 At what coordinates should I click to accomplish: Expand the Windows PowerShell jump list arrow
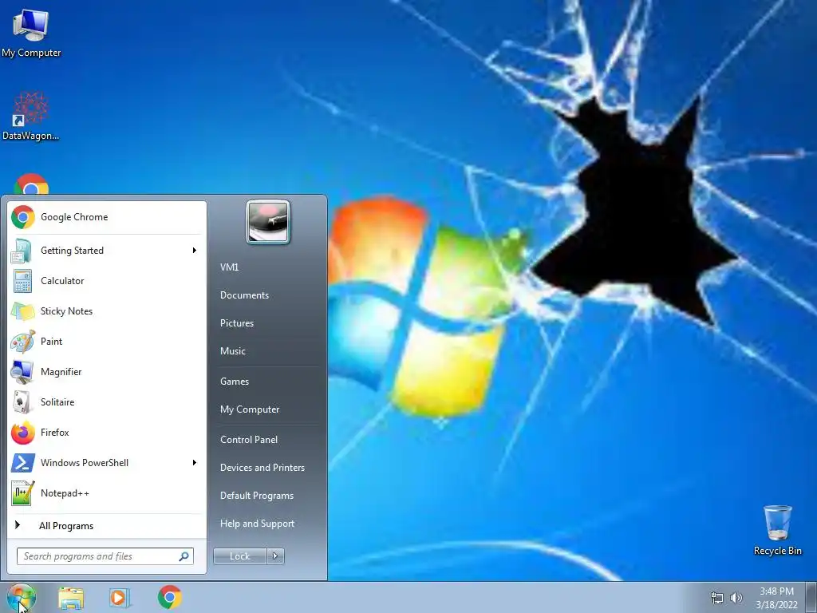[195, 463]
